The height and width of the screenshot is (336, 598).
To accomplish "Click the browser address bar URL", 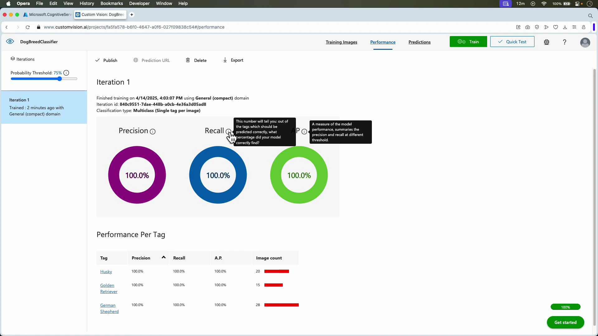I will 134,27.
